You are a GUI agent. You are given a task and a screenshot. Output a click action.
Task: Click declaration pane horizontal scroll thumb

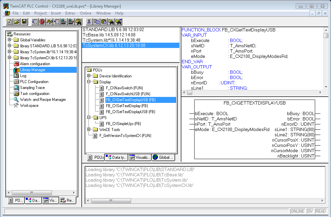tap(190, 92)
